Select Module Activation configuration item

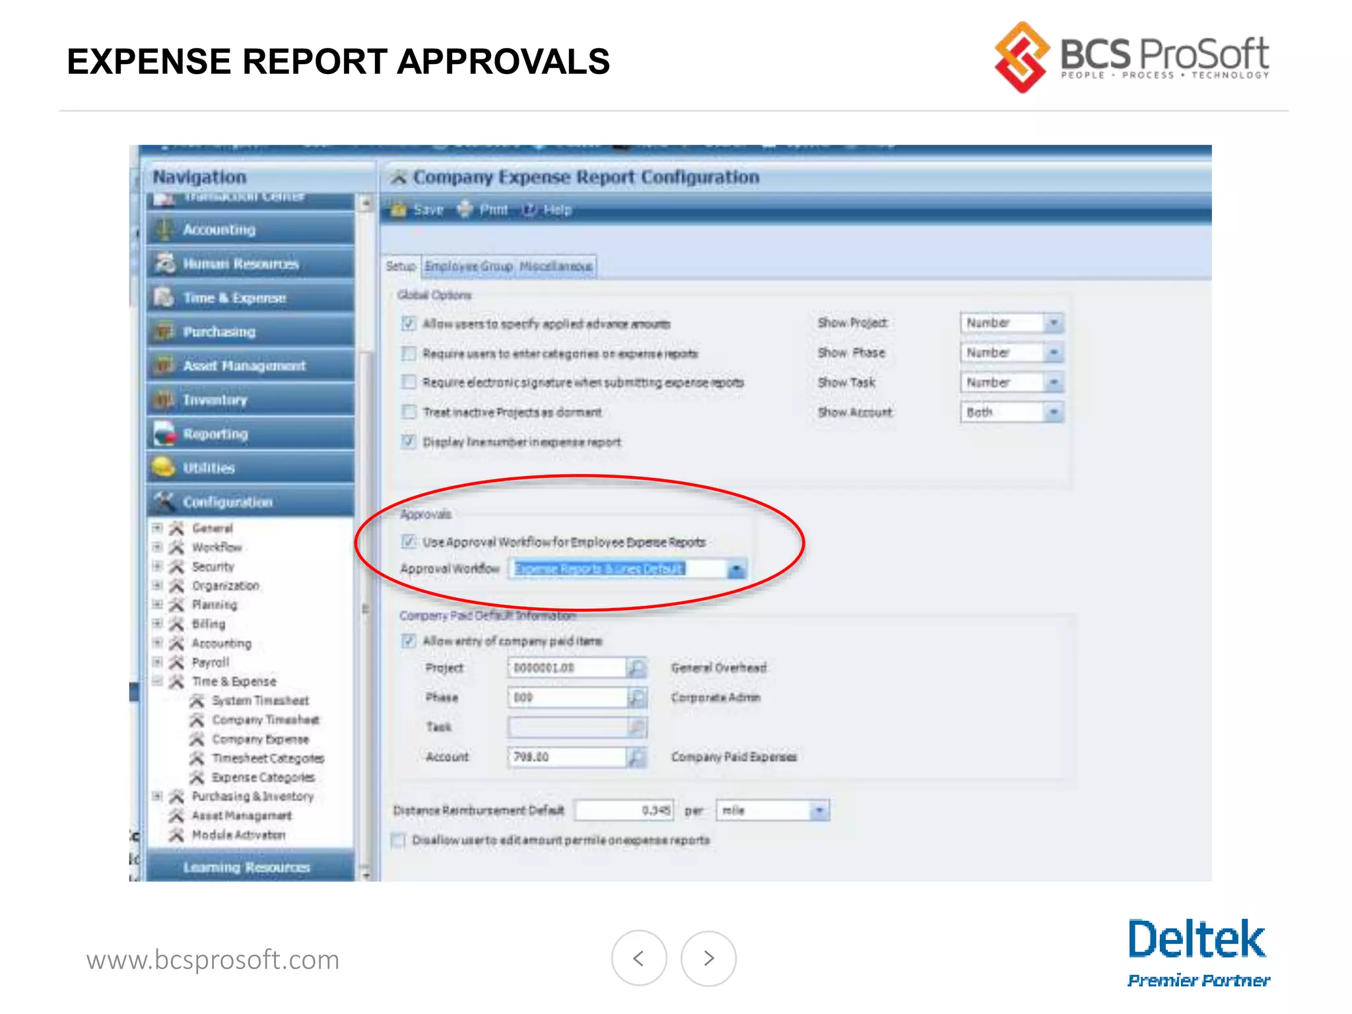(x=238, y=835)
